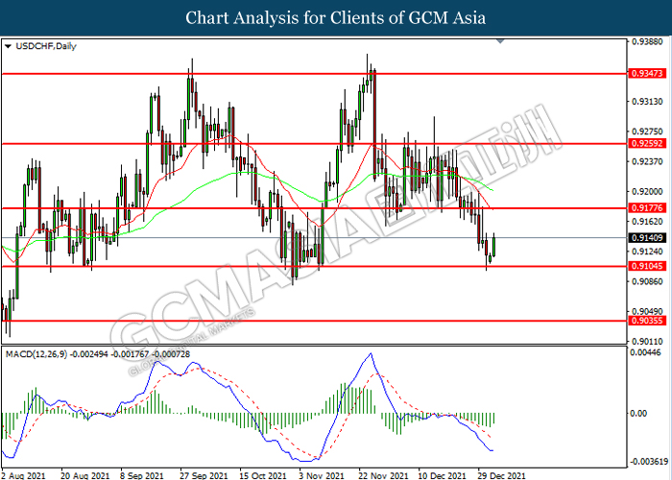672x480 pixels.
Task: Click the 20 Aug 2021 date label
Action: [84, 475]
